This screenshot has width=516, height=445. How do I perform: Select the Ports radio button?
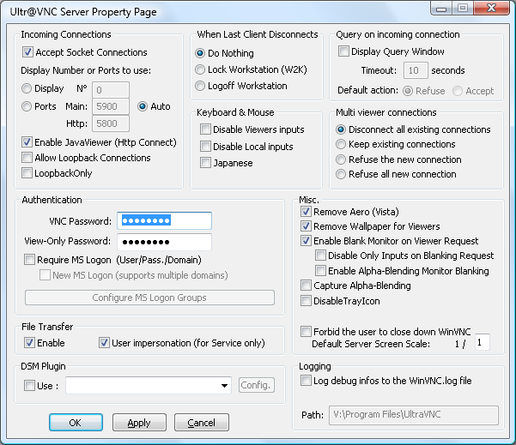[27, 106]
